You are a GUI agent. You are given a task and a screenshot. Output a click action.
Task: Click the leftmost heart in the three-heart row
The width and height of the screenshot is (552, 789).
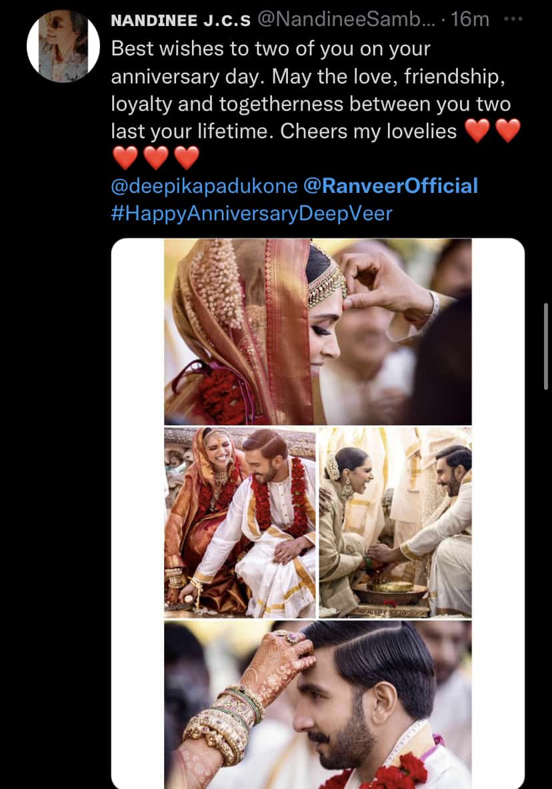[125, 158]
